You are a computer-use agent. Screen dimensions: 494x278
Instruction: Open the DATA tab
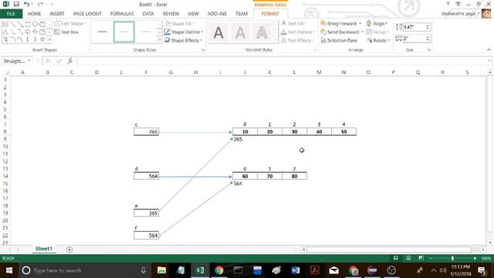pos(148,14)
